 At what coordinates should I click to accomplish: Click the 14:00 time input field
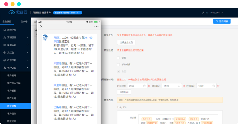coord(169,86)
